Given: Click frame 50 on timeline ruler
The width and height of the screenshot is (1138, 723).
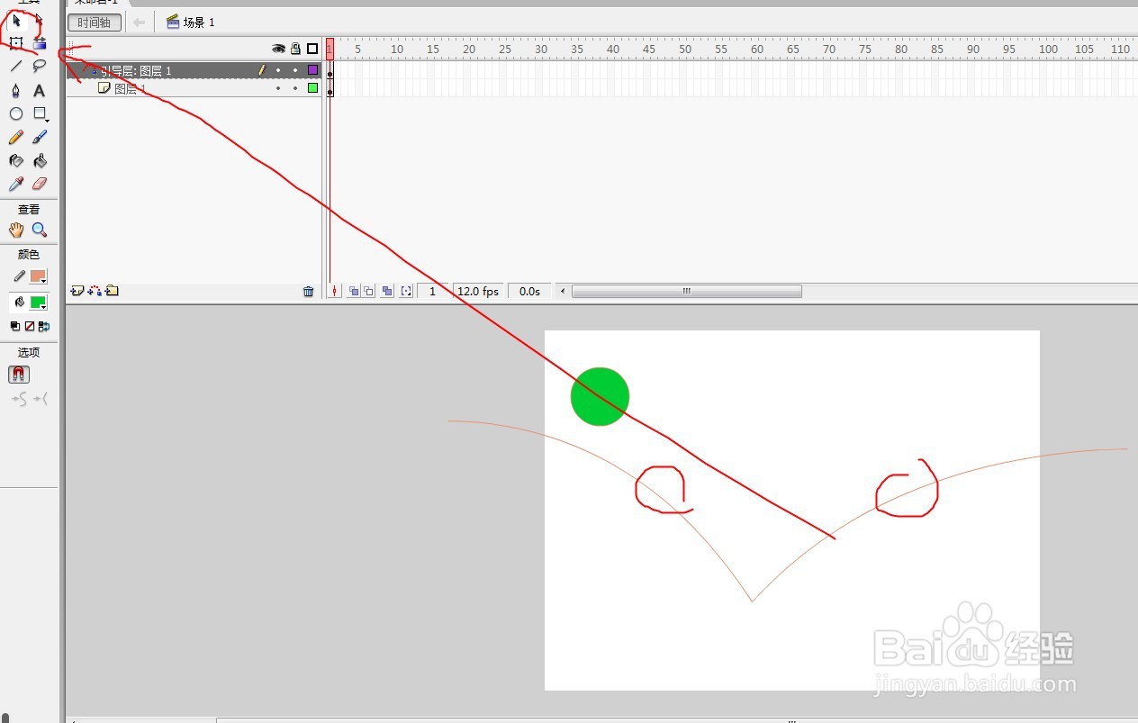Looking at the screenshot, I should pyautogui.click(x=685, y=49).
